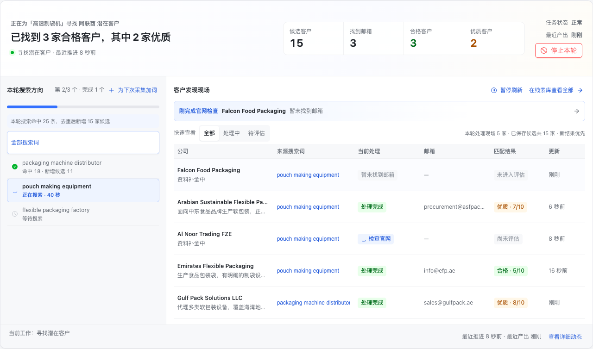This screenshot has width=593, height=349.
Task: Click email sales@gulfpack.ae cell
Action: pyautogui.click(x=448, y=303)
